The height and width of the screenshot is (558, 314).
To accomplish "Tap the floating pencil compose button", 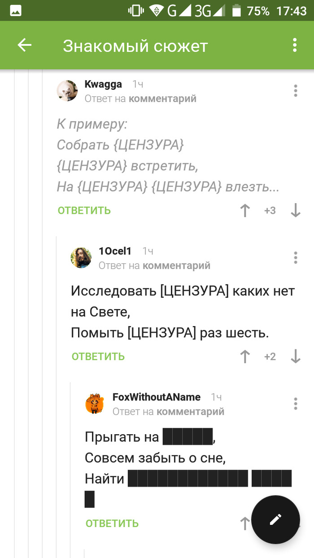I will 275,519.
